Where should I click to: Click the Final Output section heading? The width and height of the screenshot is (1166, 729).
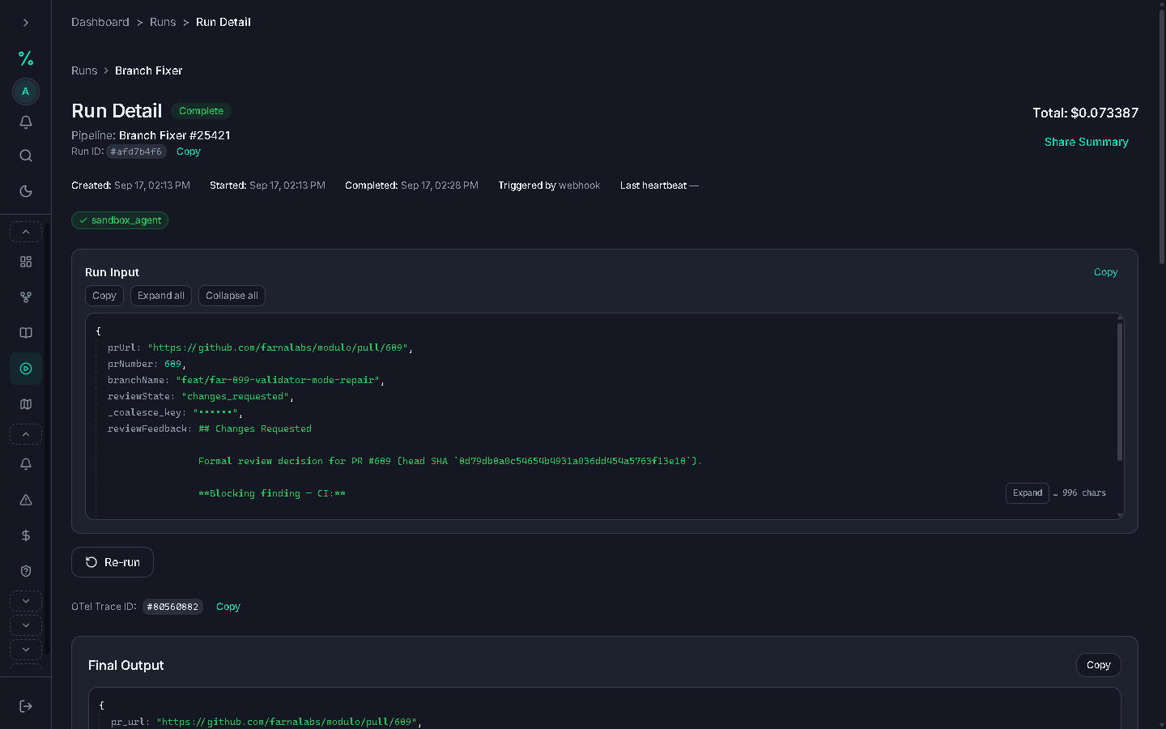pos(126,665)
